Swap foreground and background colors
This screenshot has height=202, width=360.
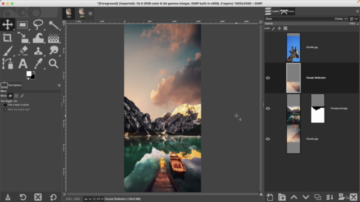click(34, 72)
